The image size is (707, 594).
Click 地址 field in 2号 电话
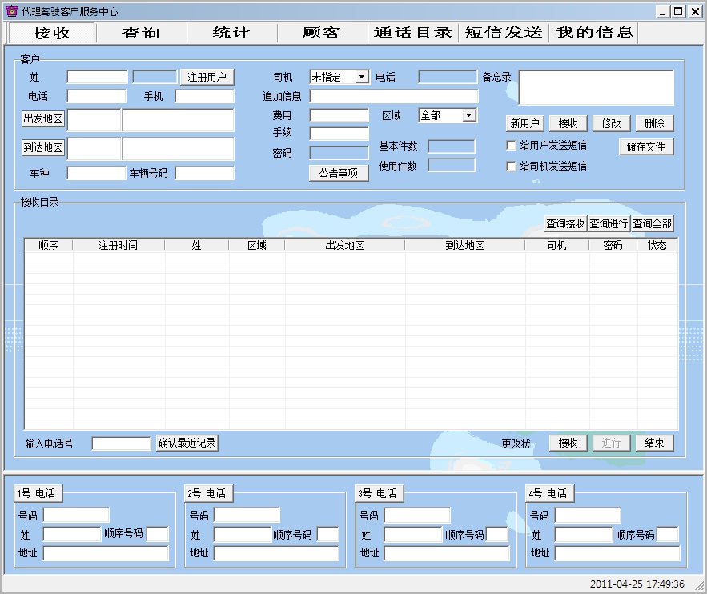point(276,553)
